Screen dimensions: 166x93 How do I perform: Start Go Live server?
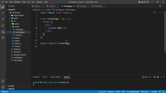[x=145, y=92]
